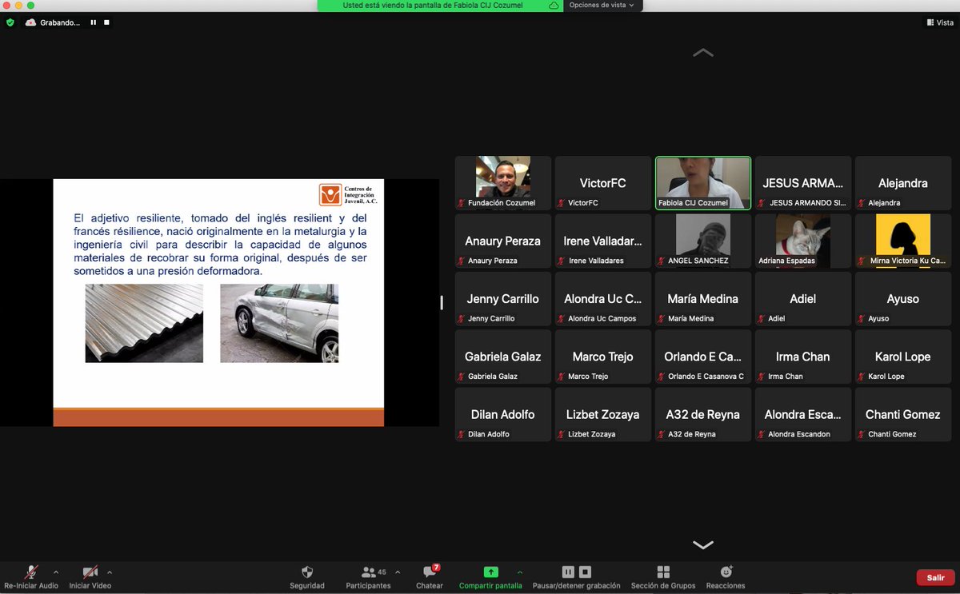Expand video options arrow beside camera

pos(110,572)
